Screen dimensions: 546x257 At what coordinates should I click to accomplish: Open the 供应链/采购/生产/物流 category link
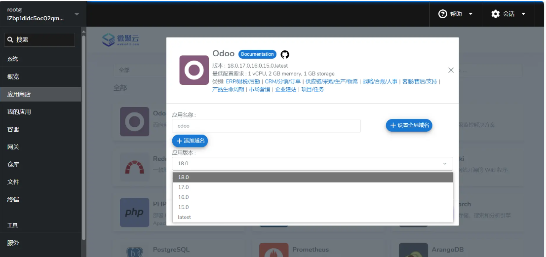pyautogui.click(x=332, y=82)
